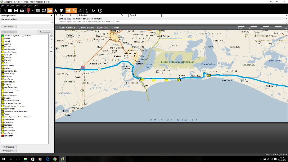The width and height of the screenshot is (288, 162).
Task: Click the Reverse route button
Action: [45, 32]
